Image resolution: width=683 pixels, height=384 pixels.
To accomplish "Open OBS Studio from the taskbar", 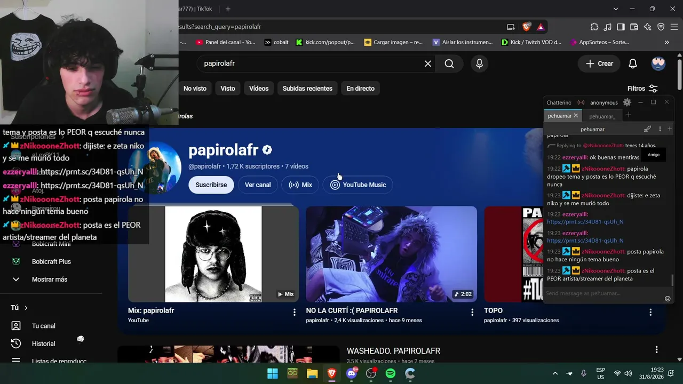I will pos(371,373).
